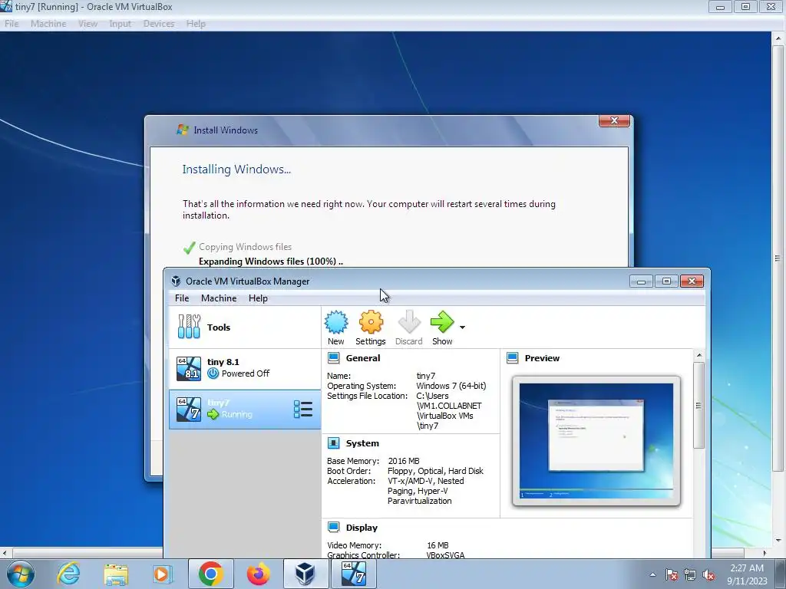Screen dimensions: 786x589
Task: Open File menu in VirtualBox Manager
Action: 181,298
